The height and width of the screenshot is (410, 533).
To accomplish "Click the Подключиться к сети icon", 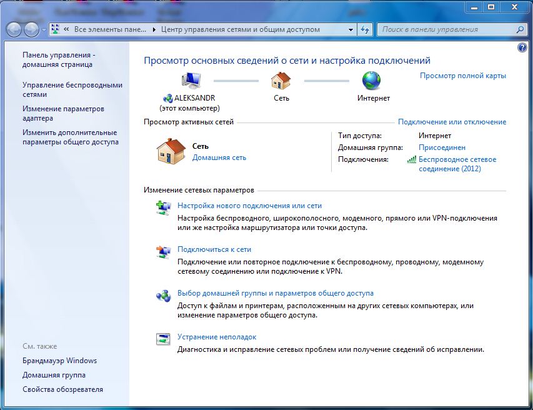I will point(162,252).
